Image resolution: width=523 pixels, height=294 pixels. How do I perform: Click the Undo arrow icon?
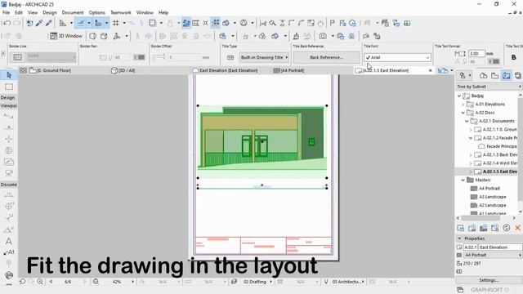(x=7, y=23)
